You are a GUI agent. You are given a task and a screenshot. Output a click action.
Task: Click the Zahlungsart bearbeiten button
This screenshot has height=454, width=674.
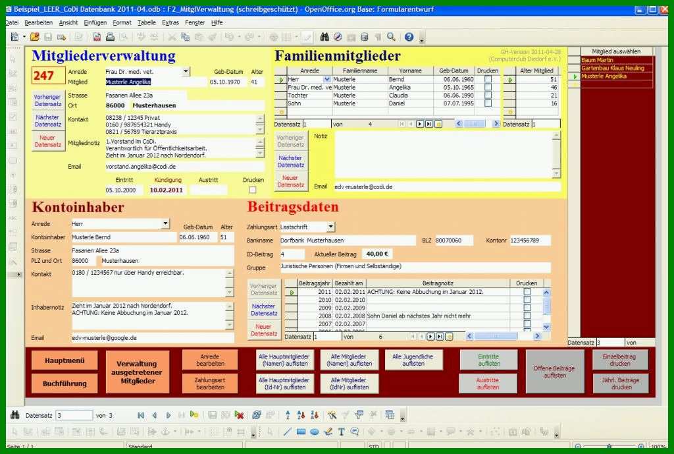coord(210,383)
